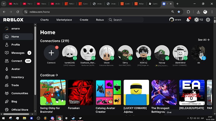216x121 pixels.
Task: Open Catalog Avatar Creator thumbnail
Action: point(108,92)
